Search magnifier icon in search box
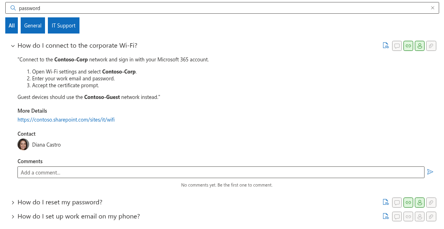Screen dimensions: 444x229 [x=13, y=8]
